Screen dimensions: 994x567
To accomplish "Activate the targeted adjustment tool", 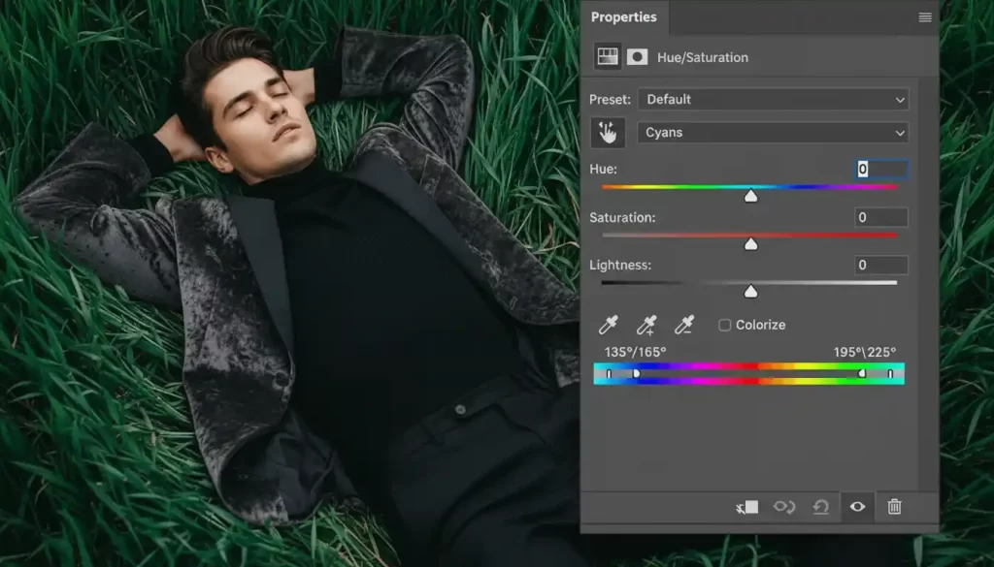I will click(609, 132).
